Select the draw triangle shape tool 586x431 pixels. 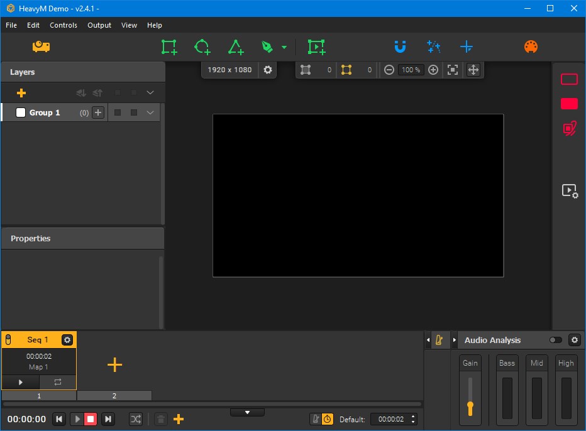click(x=235, y=47)
